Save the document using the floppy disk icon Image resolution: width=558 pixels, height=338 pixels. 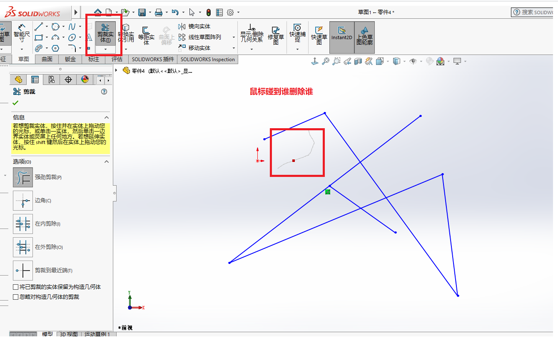tap(142, 12)
